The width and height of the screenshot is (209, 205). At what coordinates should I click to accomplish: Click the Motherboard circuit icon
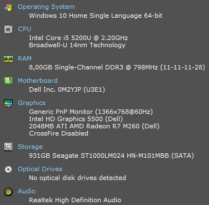coord(8,81)
